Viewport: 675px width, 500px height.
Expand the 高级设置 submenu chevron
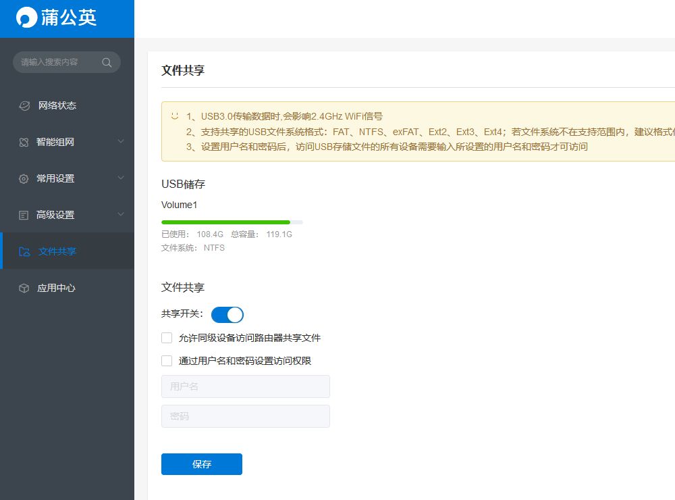pyautogui.click(x=121, y=214)
